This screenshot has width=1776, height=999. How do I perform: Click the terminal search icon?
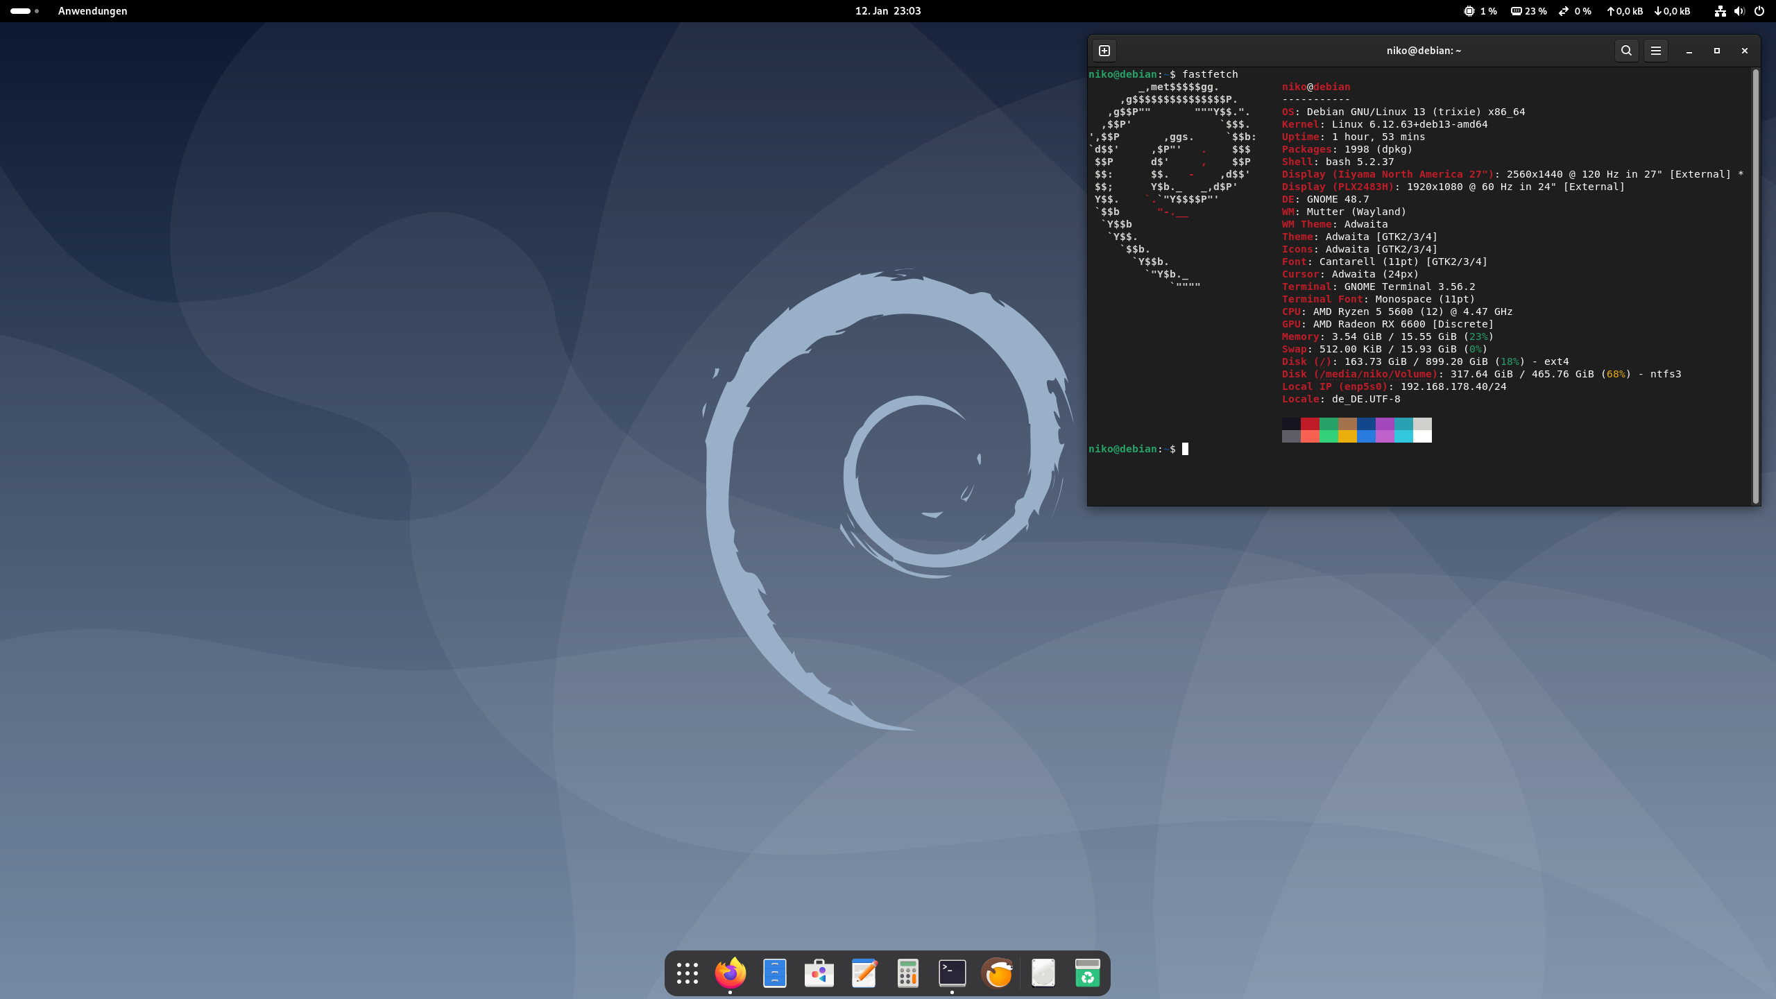click(x=1626, y=51)
